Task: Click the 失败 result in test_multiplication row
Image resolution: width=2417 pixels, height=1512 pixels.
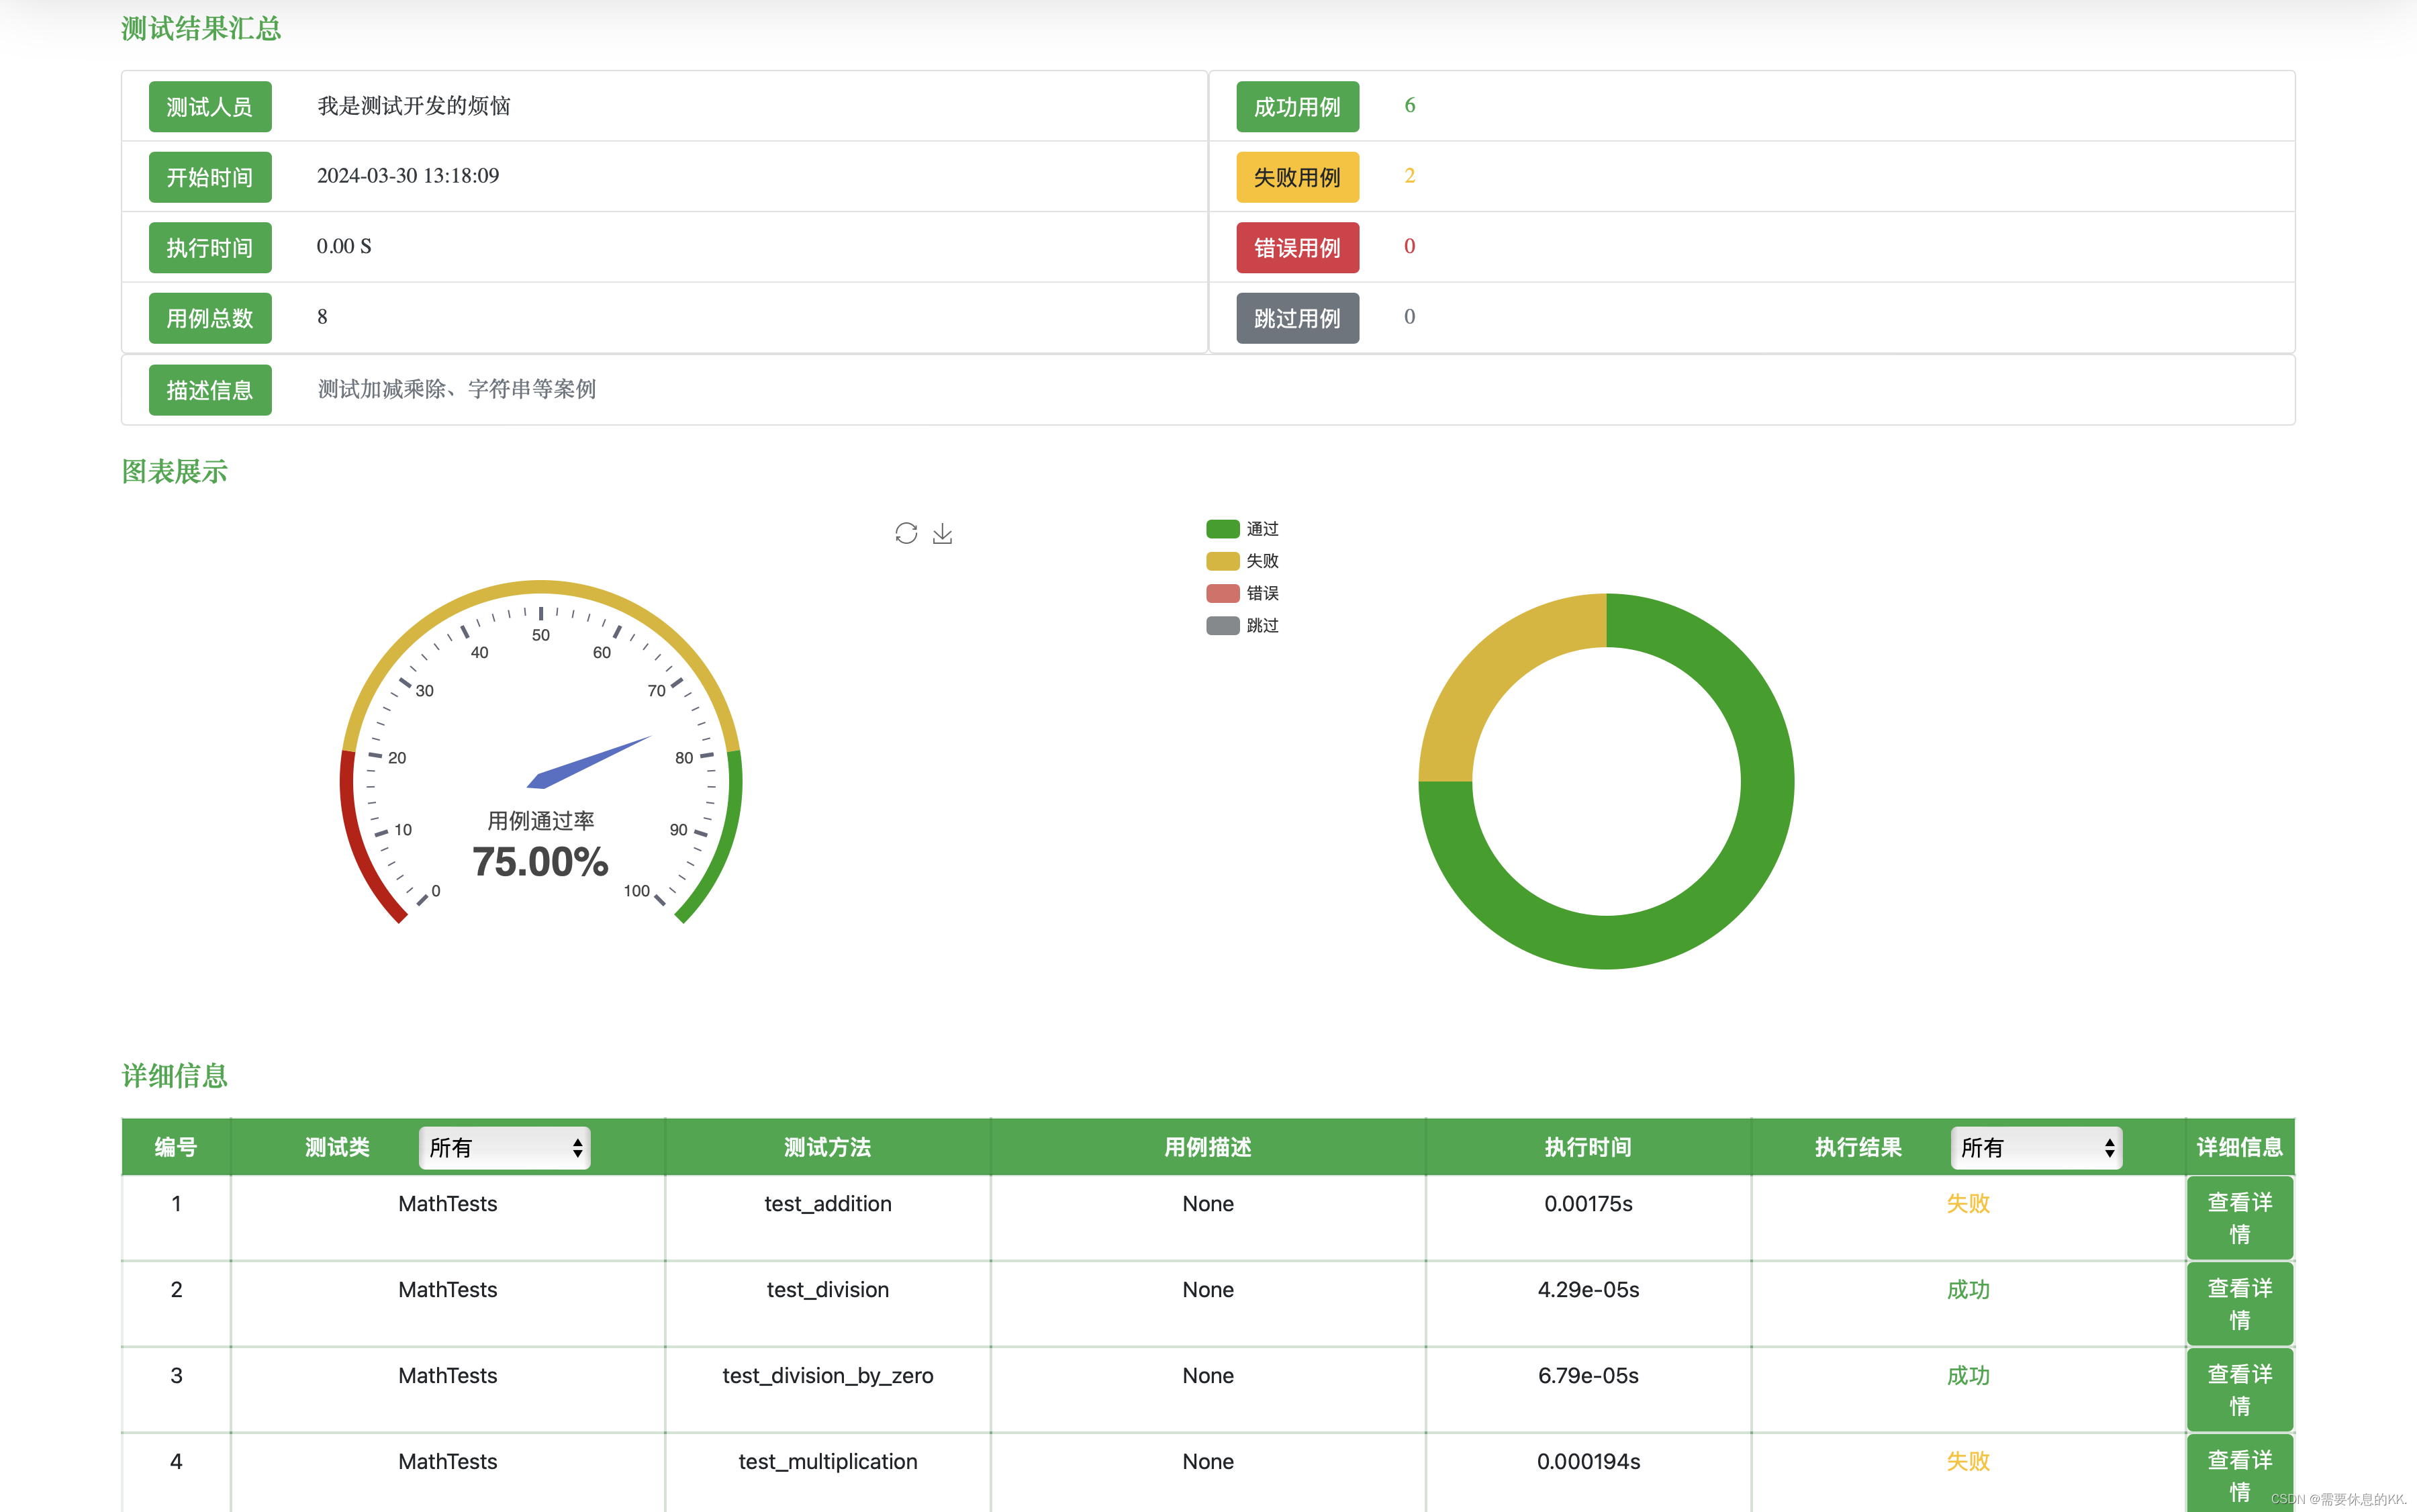Action: [x=1968, y=1462]
